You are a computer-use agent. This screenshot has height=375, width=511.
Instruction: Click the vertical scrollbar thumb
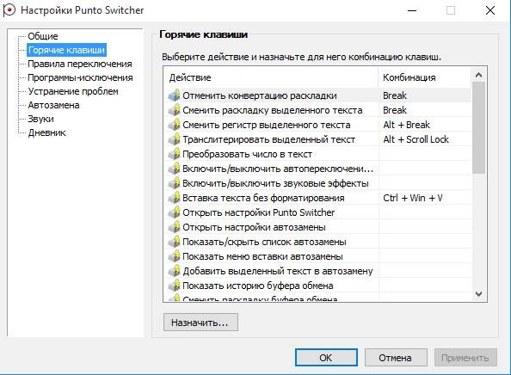click(478, 127)
